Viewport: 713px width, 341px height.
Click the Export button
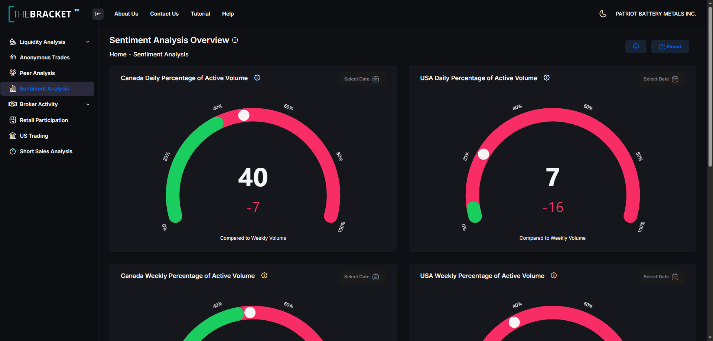(x=670, y=47)
